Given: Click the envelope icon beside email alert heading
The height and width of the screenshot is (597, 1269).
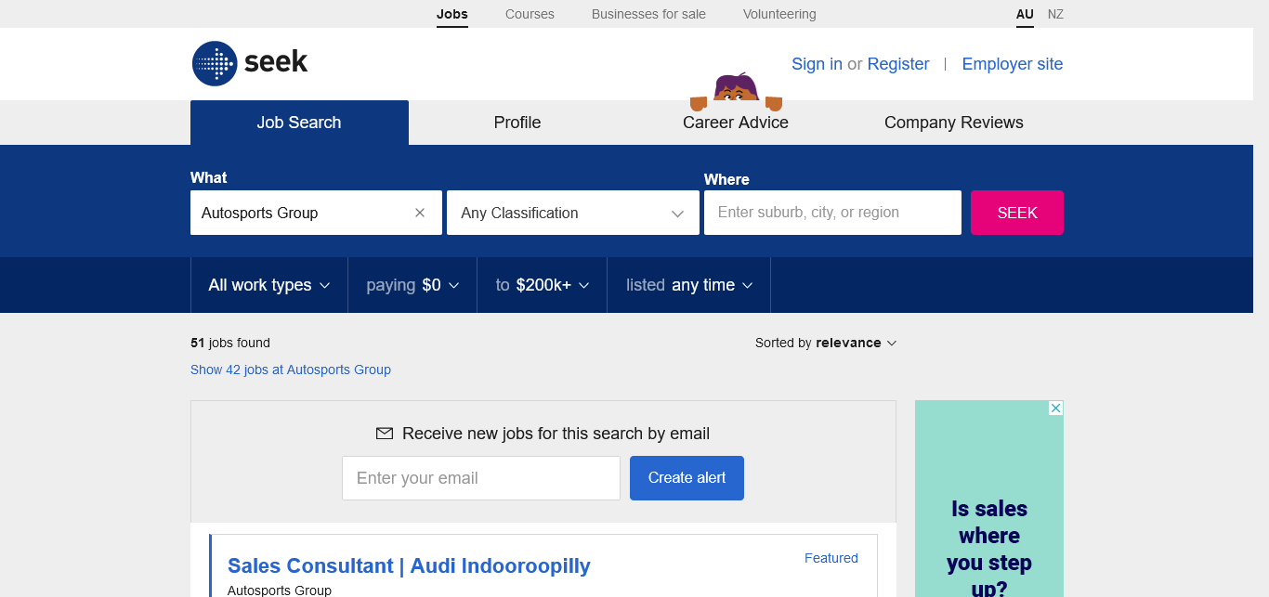Looking at the screenshot, I should [x=384, y=434].
